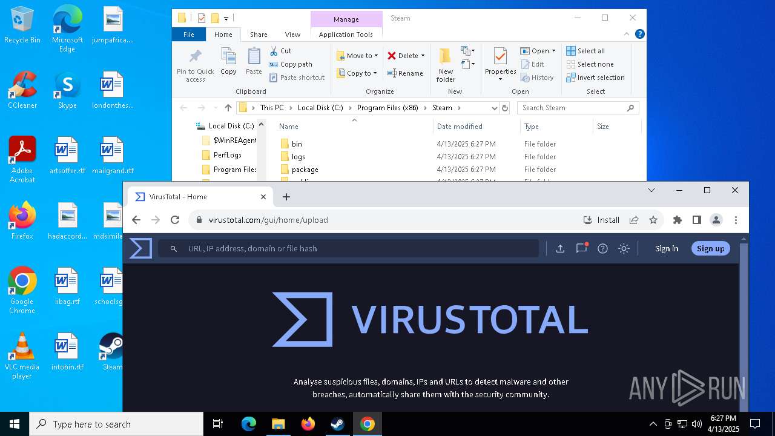Click Install app button in address bar
775x436 pixels.
coord(601,220)
